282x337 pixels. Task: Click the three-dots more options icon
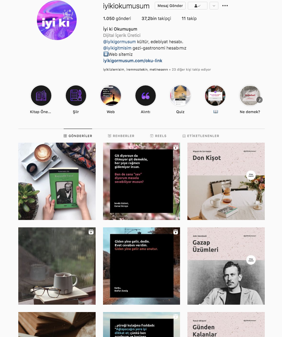click(x=225, y=6)
